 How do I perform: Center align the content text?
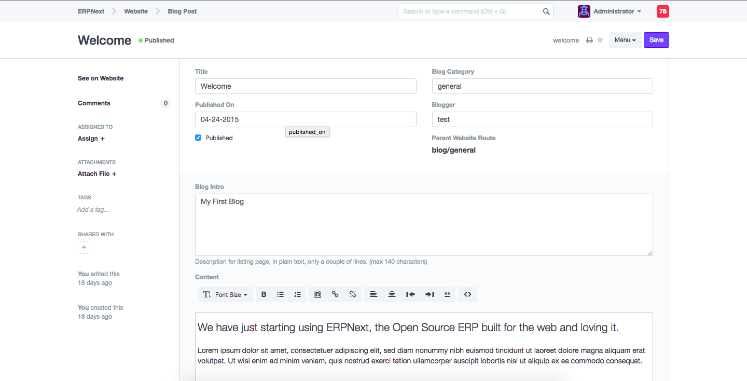[x=392, y=294]
